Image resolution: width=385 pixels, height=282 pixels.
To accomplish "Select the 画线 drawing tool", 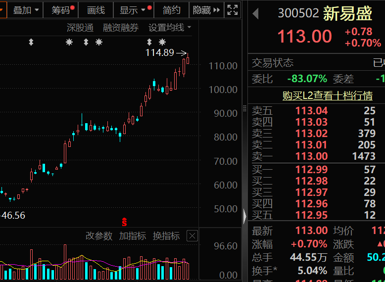I will (x=96, y=10).
